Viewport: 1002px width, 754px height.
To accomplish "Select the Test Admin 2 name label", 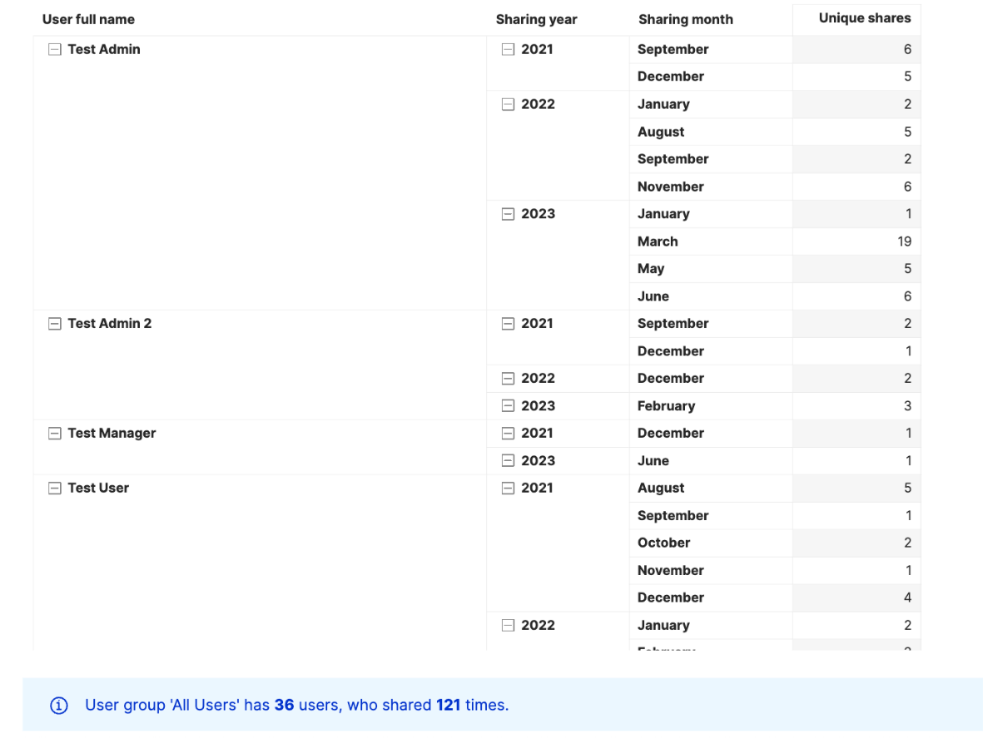I will (x=110, y=323).
